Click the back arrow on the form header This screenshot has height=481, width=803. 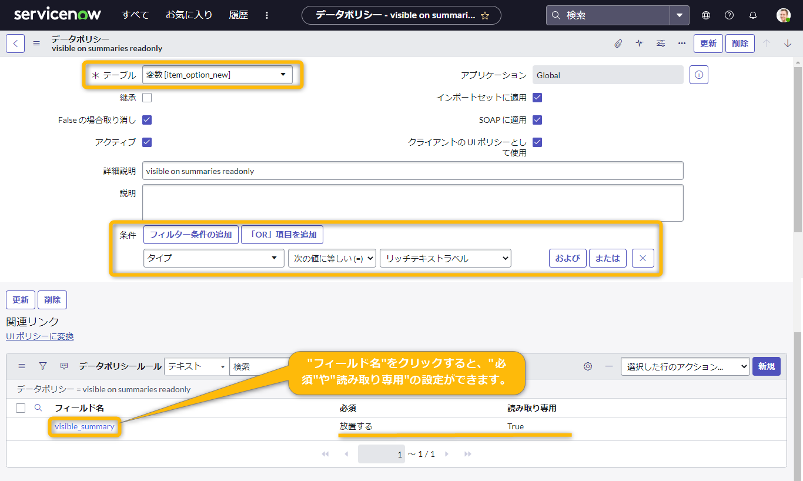[15, 43]
